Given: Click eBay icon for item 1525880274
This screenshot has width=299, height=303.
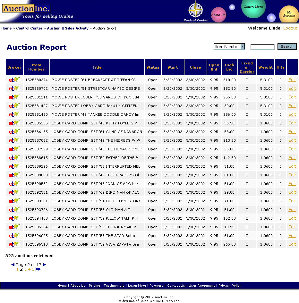Looking at the screenshot, I should (x=14, y=80).
